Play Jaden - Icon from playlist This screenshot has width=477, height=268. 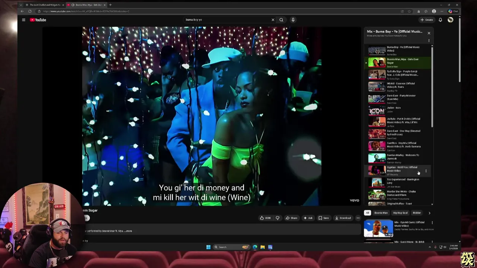click(x=398, y=111)
